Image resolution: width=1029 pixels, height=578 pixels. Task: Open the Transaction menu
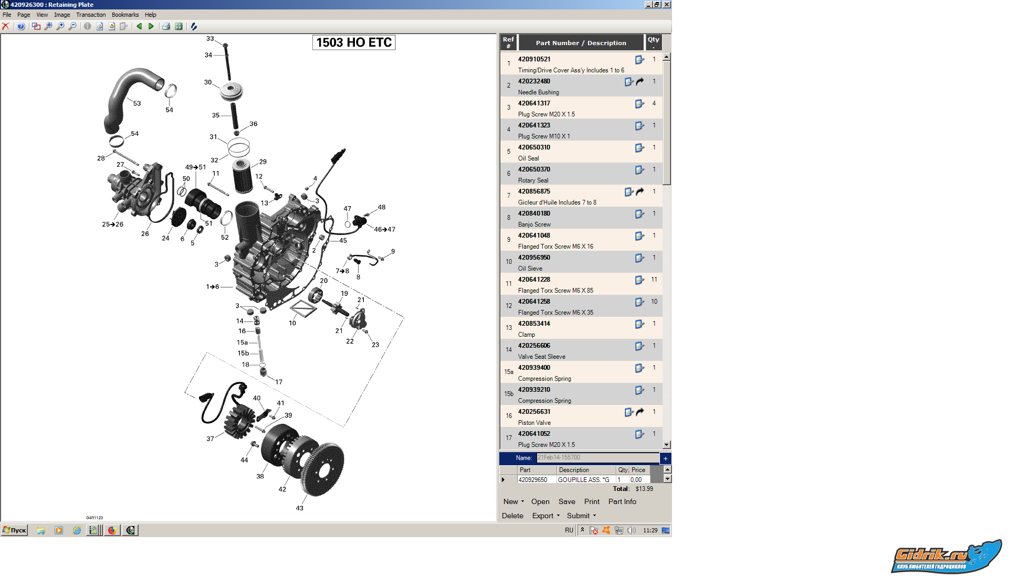tap(91, 15)
